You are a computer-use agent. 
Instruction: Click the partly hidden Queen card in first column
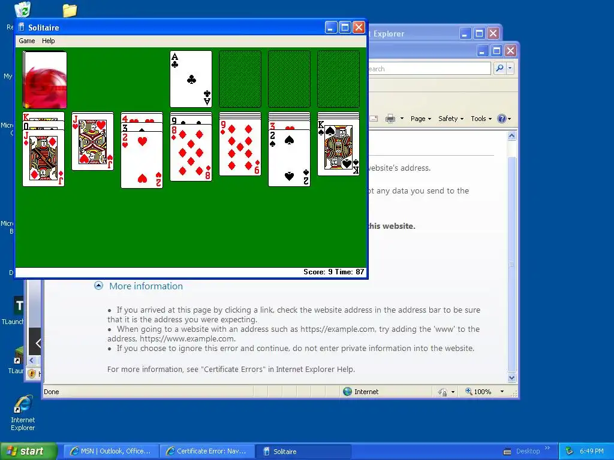(x=43, y=125)
